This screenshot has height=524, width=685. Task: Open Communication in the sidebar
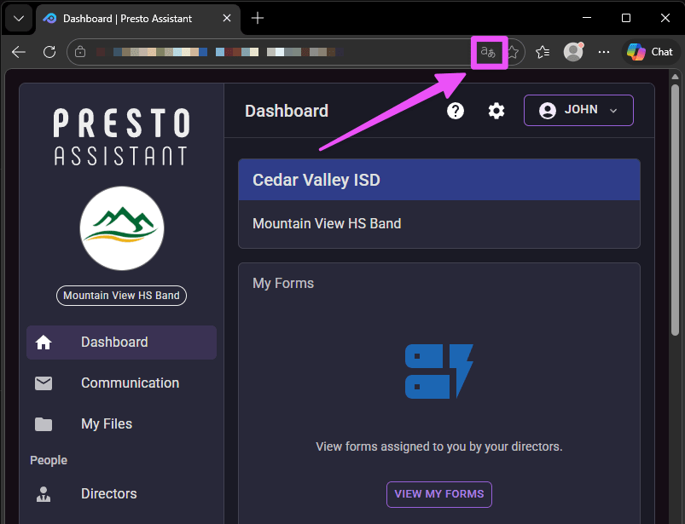pos(121,383)
